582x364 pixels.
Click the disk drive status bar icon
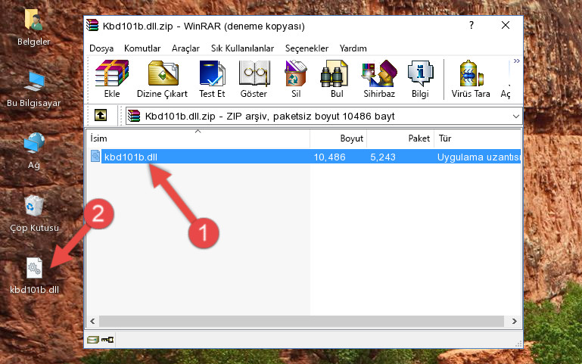coord(93,339)
